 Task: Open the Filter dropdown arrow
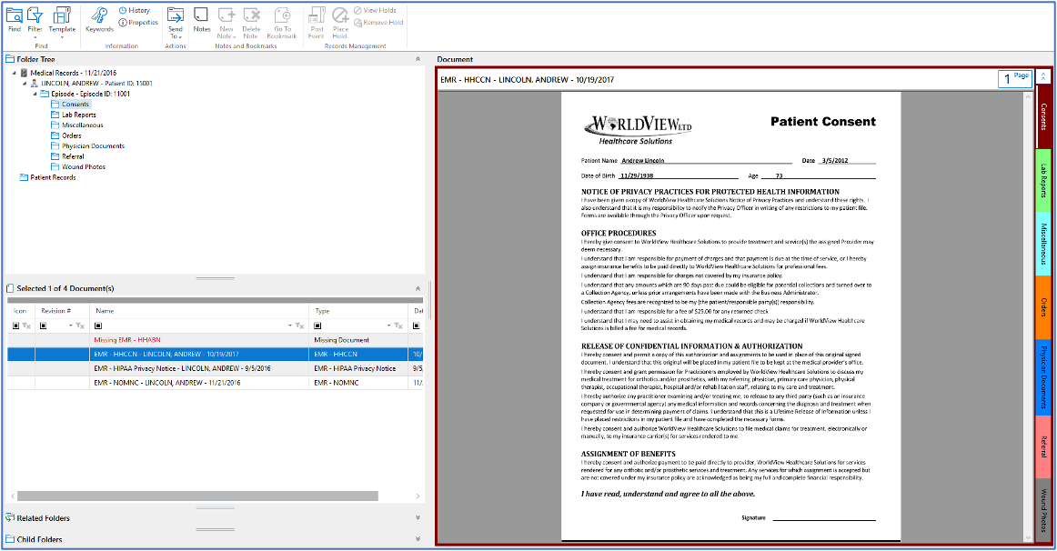pos(35,37)
